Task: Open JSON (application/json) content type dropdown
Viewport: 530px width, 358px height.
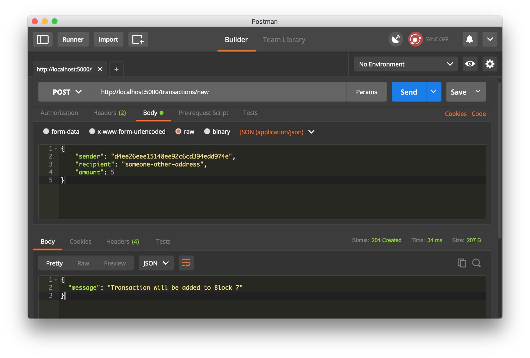Action: pos(277,132)
